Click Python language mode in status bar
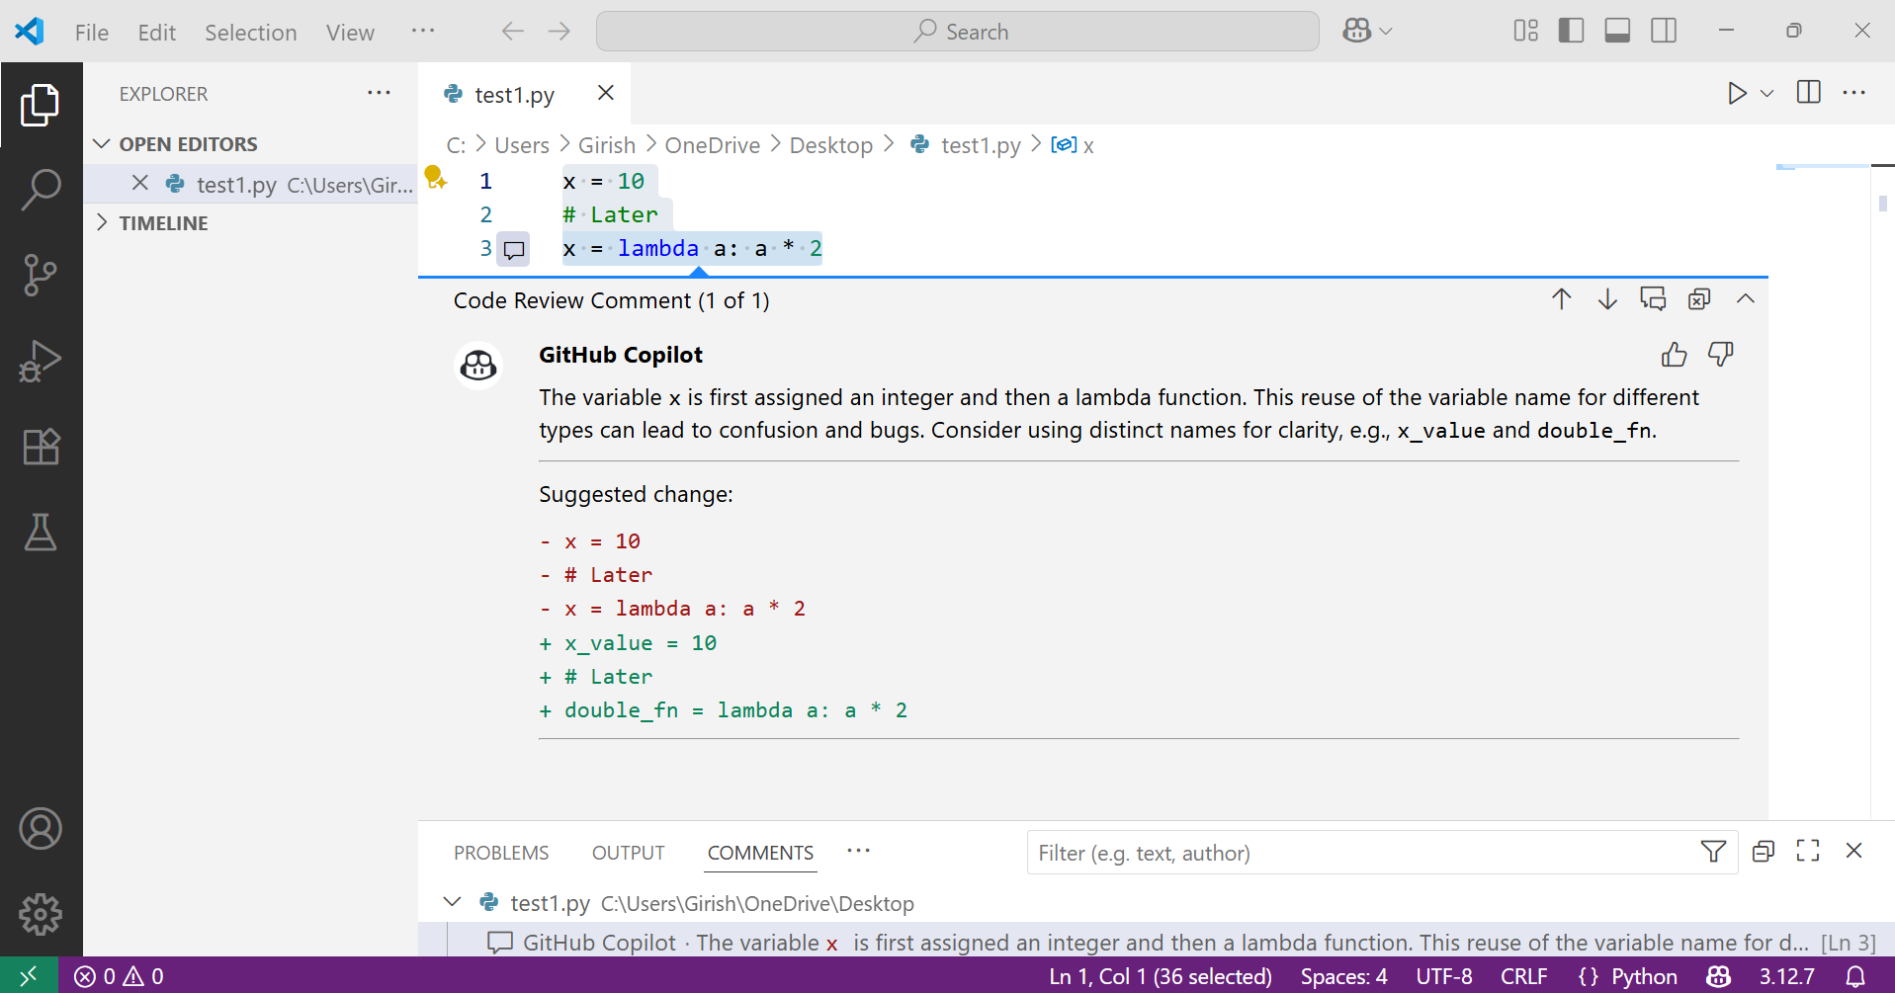This screenshot has width=1895, height=993. click(1628, 976)
